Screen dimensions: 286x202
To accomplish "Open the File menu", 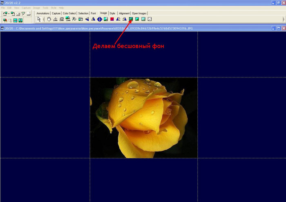I will click(3, 8).
